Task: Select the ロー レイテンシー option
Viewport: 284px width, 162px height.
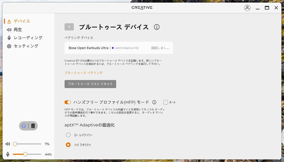Action: [68, 135]
